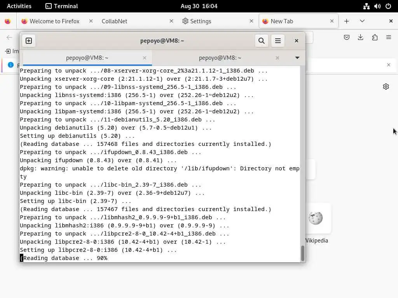Close the terminal window
398x298 pixels.
(x=296, y=41)
